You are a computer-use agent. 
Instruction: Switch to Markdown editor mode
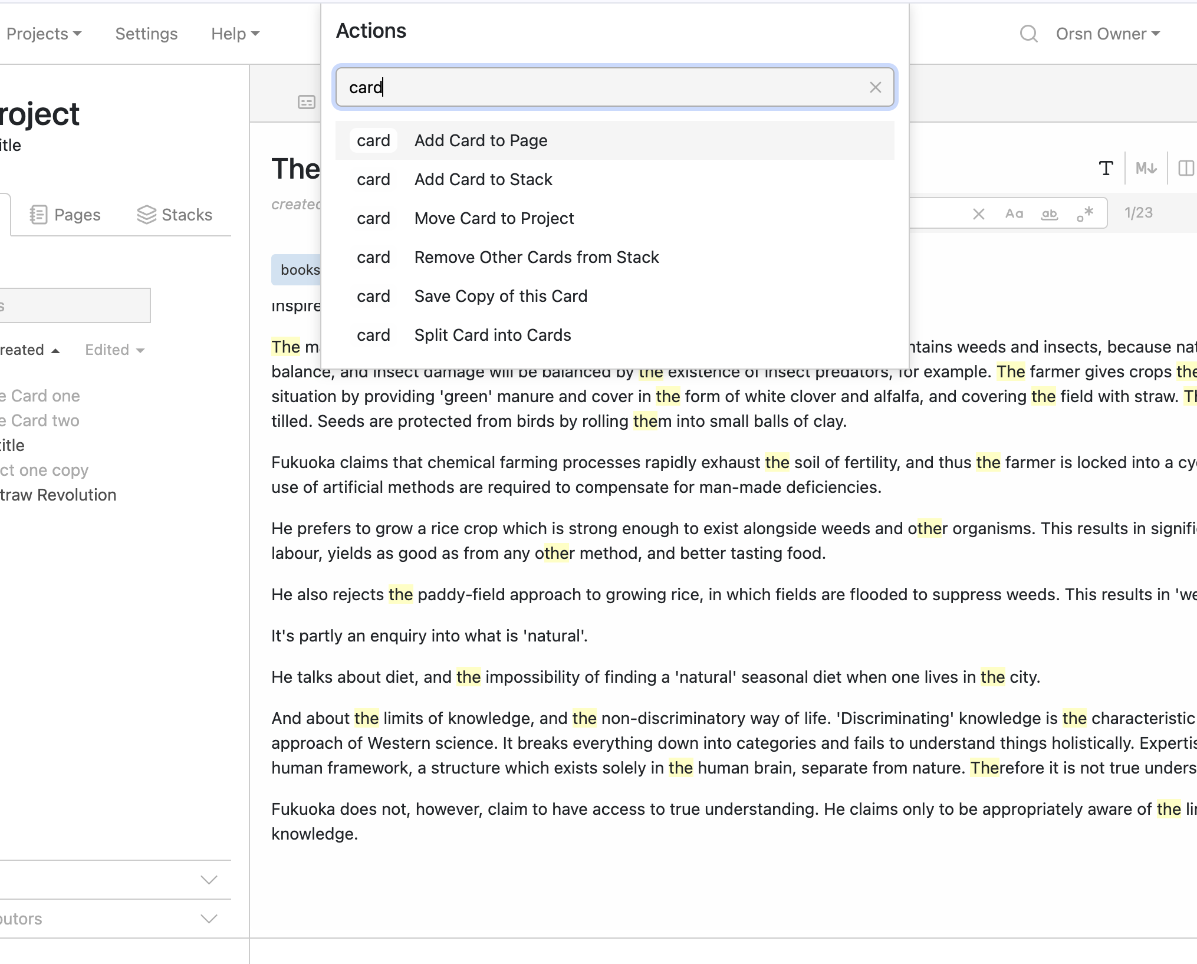click(1146, 169)
